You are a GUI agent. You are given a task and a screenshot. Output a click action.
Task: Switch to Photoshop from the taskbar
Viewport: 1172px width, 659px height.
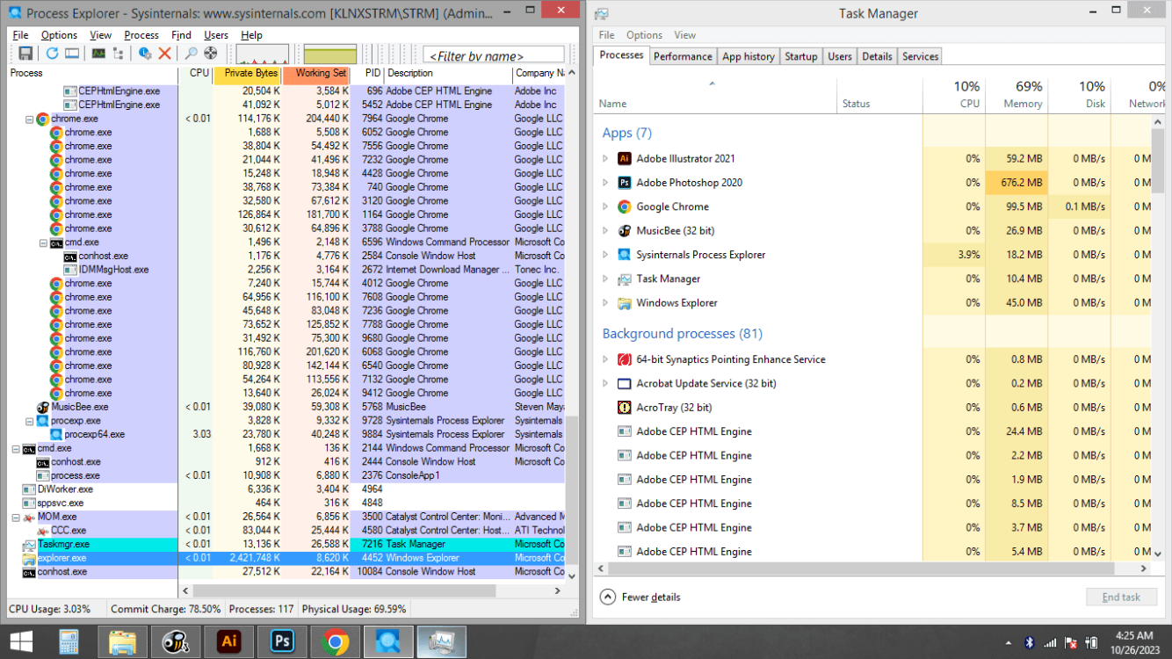pos(283,641)
